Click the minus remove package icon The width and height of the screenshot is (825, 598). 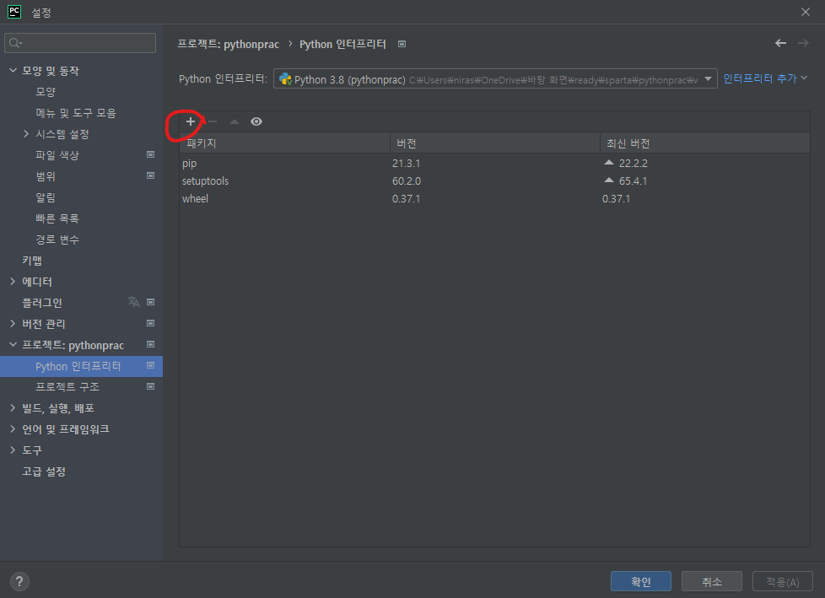[213, 121]
